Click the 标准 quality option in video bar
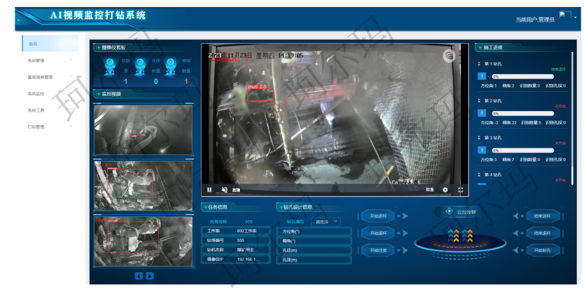This screenshot has height=290, width=584. [x=430, y=190]
